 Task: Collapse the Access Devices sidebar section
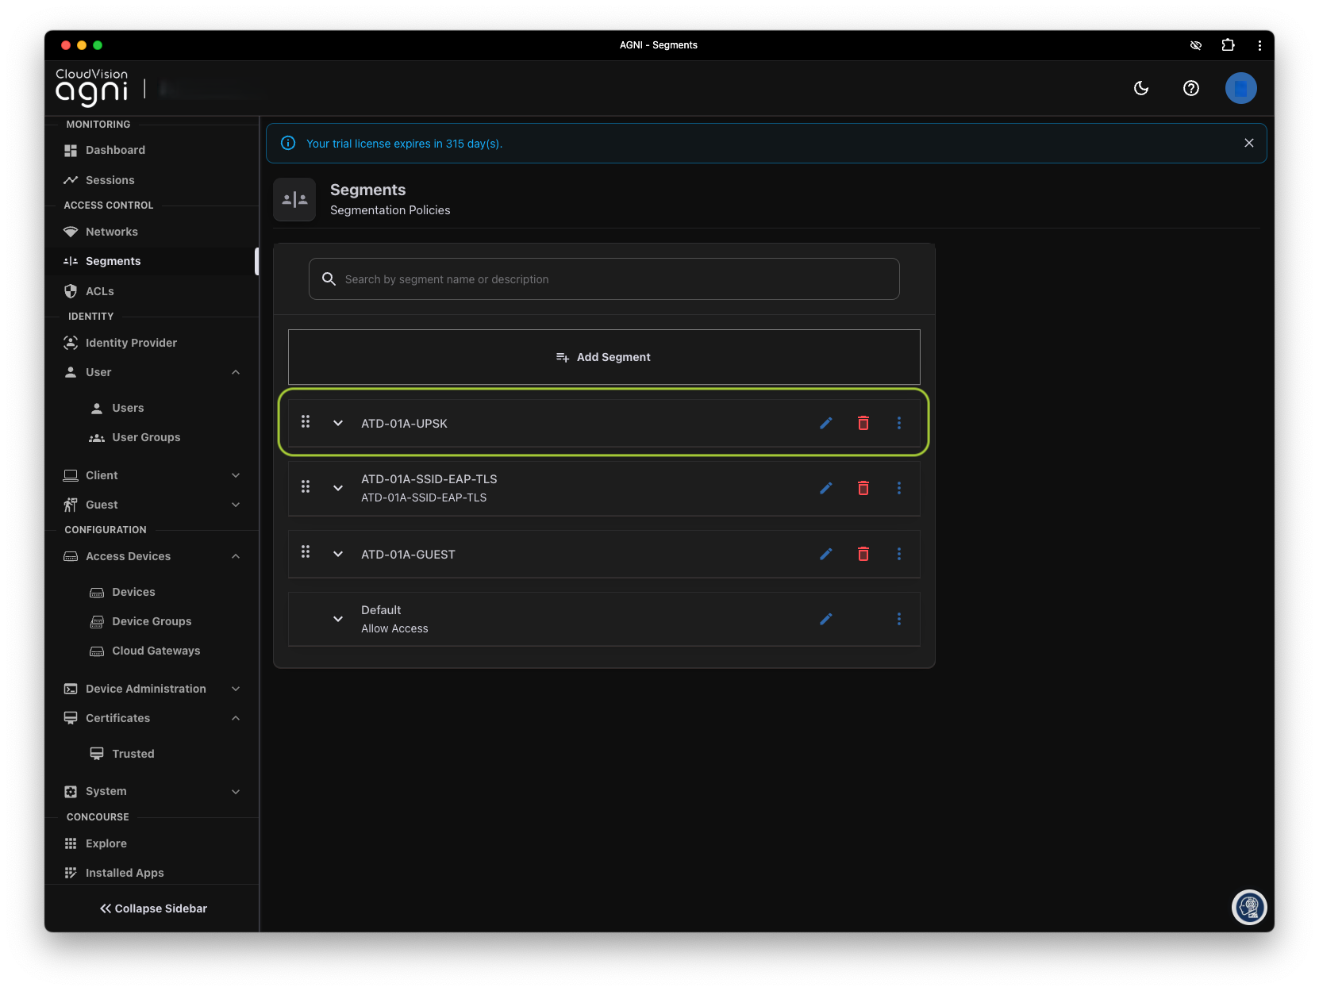[236, 556]
